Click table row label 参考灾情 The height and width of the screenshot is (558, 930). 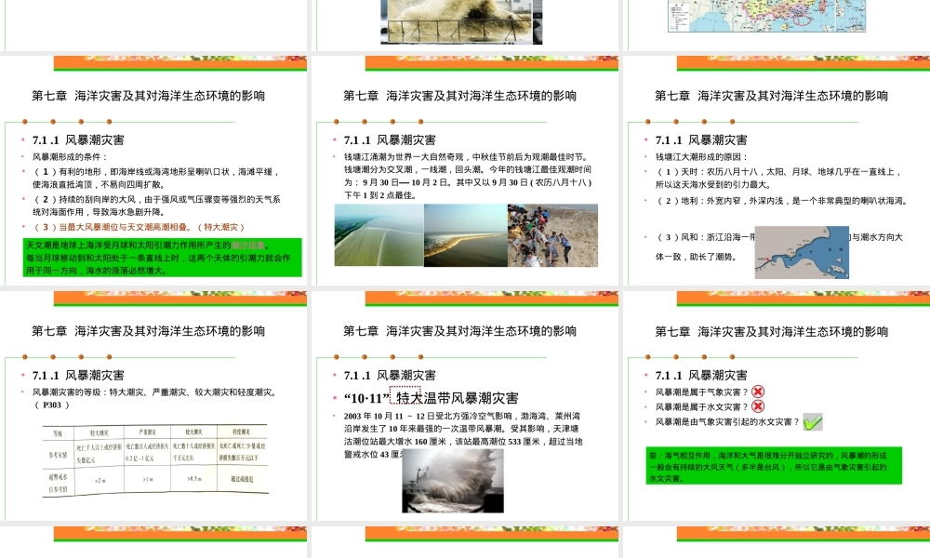coord(58,456)
